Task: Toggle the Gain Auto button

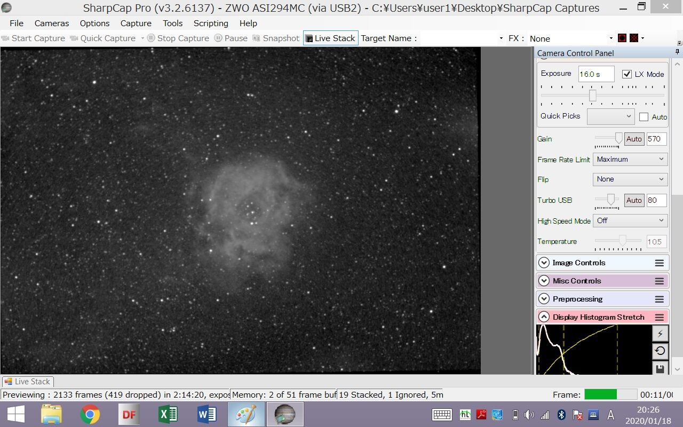Action: tap(634, 139)
